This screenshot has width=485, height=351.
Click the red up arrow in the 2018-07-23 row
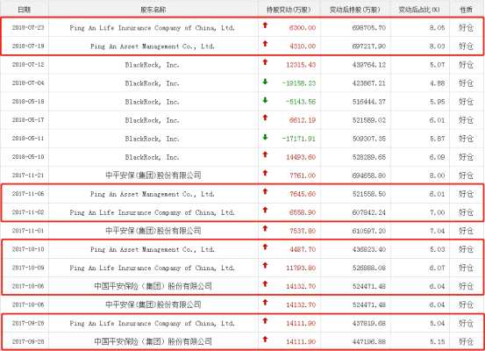[x=265, y=25]
